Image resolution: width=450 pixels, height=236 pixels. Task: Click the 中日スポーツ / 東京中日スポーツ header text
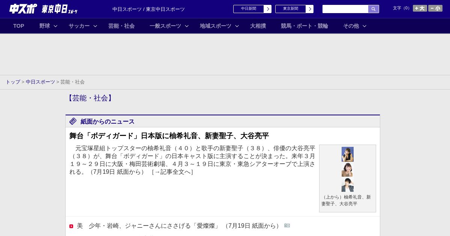tap(148, 9)
